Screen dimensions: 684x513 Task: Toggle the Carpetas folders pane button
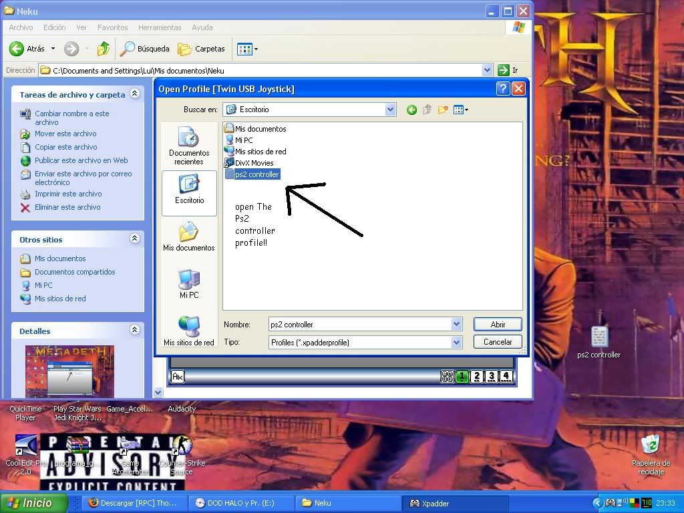(x=202, y=49)
